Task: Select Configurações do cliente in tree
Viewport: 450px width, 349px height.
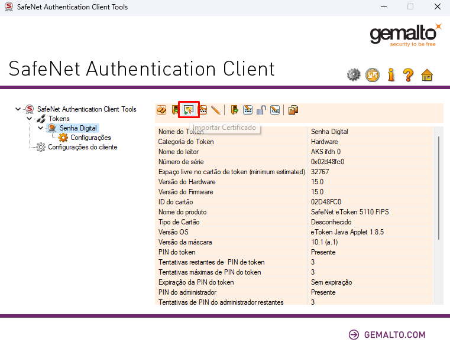Action: (x=82, y=147)
